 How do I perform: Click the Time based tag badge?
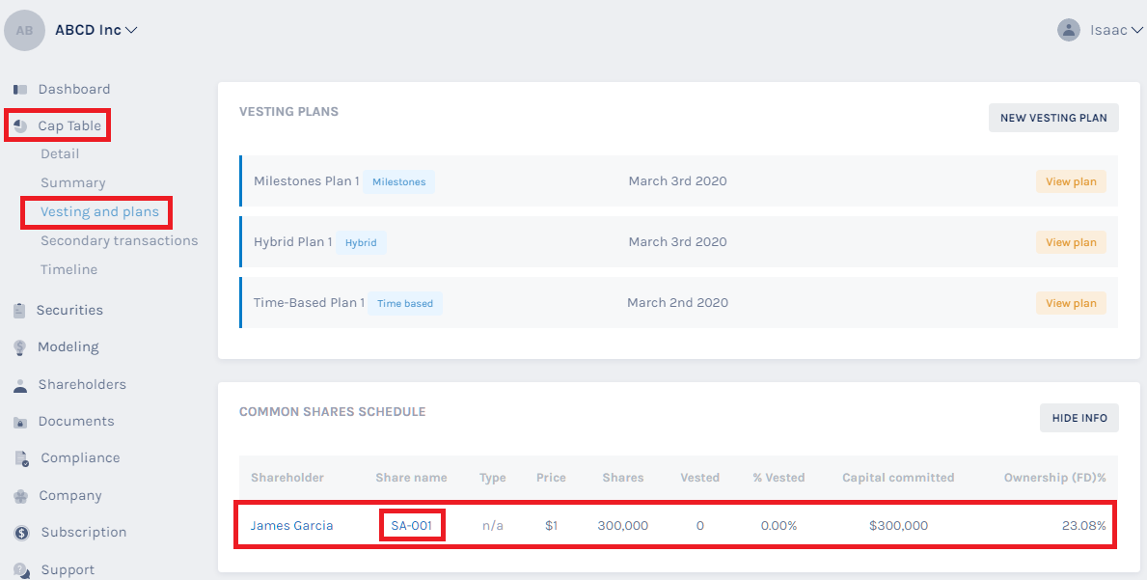tap(405, 303)
